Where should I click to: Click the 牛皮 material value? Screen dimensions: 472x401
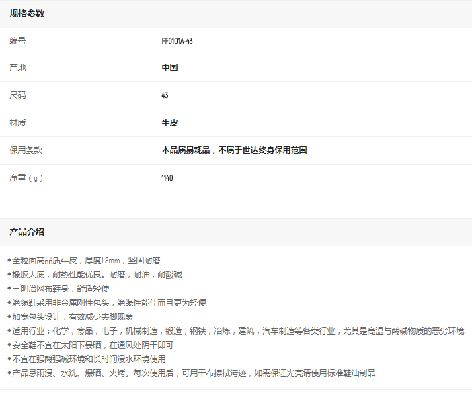point(169,123)
